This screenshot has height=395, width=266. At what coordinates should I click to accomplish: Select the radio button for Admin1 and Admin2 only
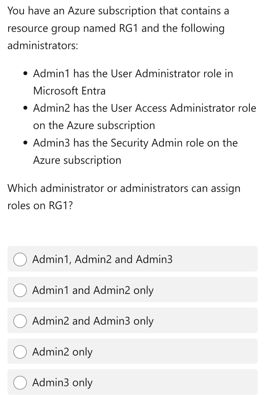tap(20, 290)
